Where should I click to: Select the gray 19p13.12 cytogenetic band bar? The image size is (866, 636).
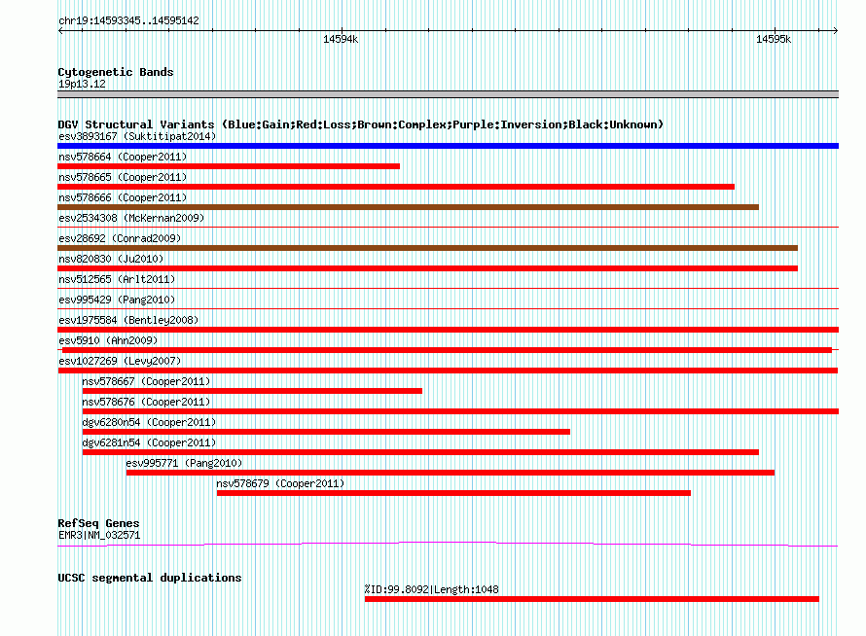(x=448, y=94)
